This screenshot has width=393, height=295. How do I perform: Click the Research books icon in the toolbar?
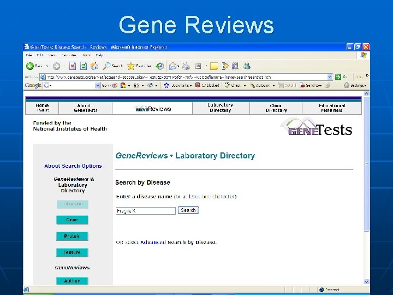(x=235, y=66)
